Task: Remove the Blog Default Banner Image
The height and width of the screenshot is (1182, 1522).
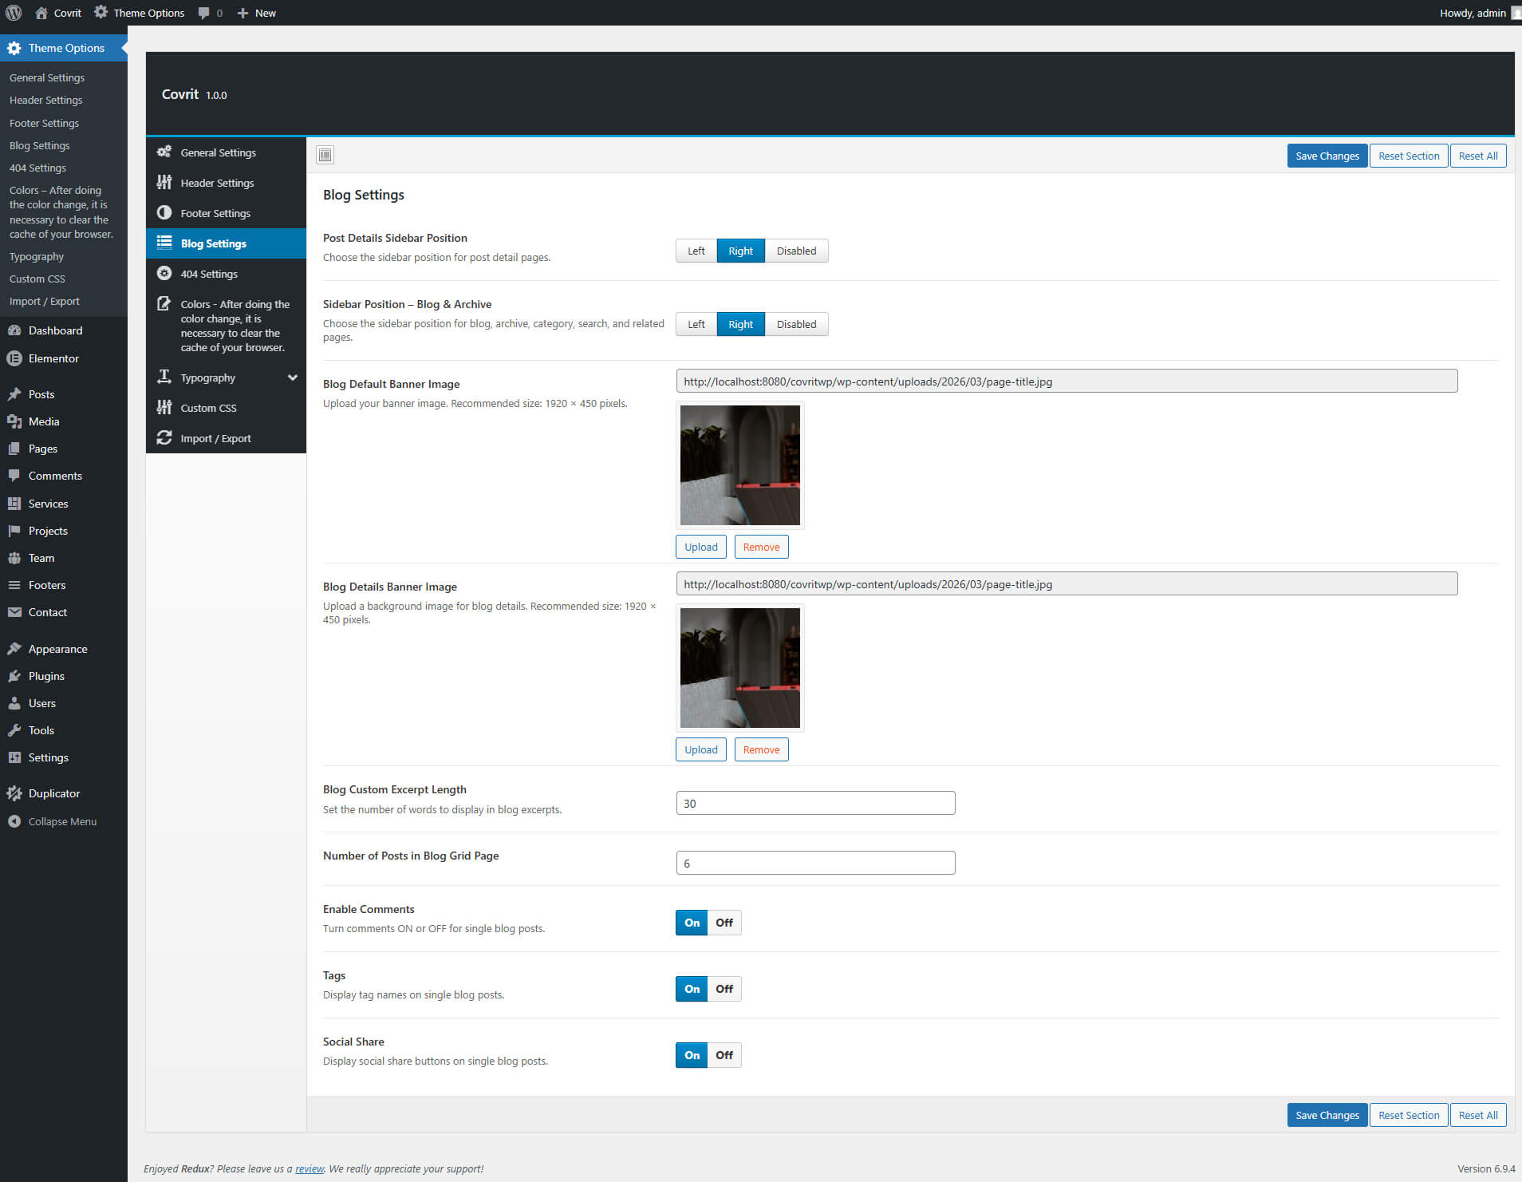Action: [x=761, y=547]
